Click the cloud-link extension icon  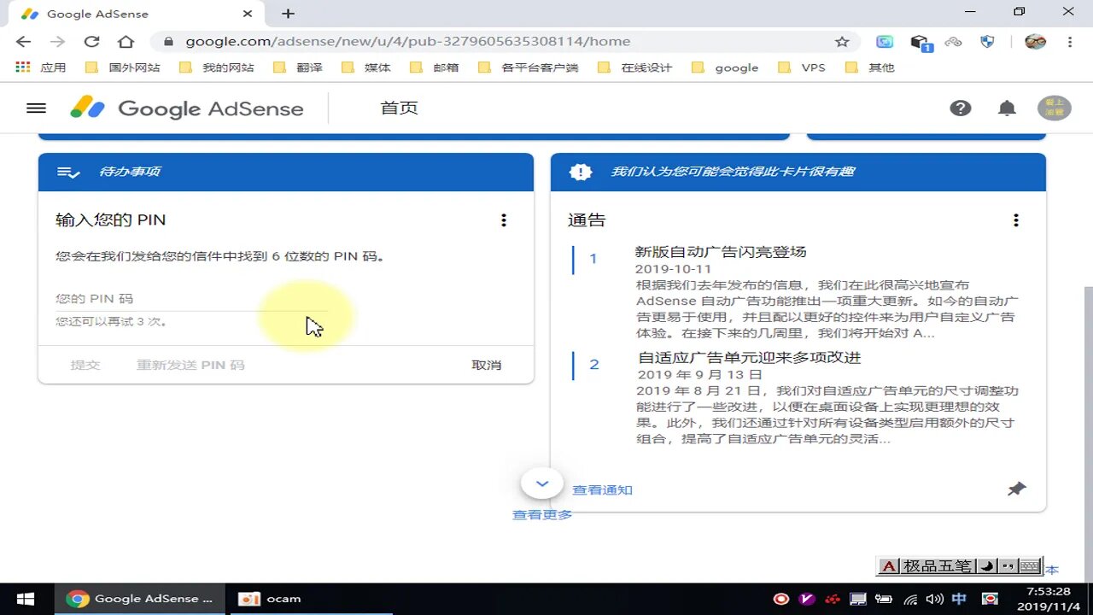point(954,41)
